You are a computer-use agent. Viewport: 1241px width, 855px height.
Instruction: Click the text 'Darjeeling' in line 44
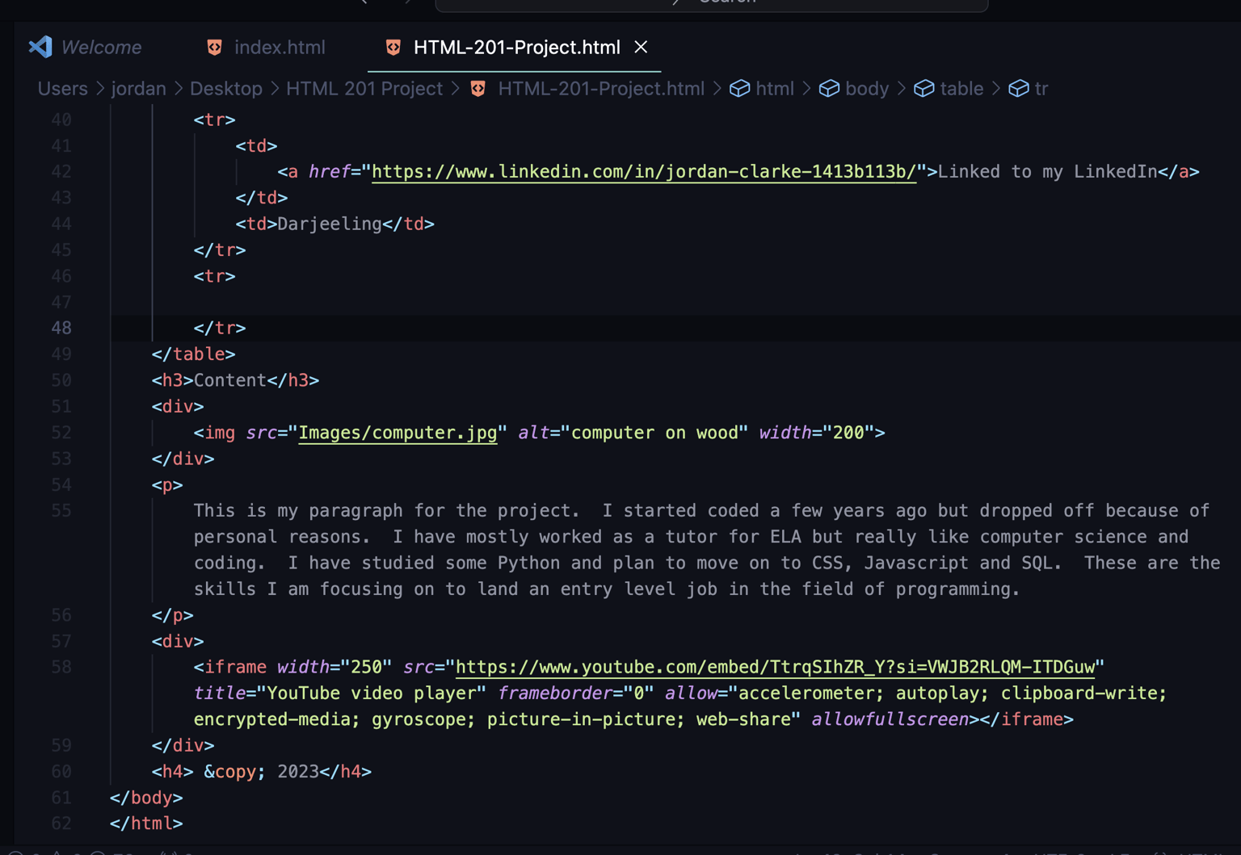tap(330, 224)
